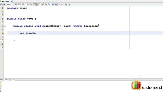Click the 'main' method name
The height and width of the screenshot is (92, 163).
(46, 26)
